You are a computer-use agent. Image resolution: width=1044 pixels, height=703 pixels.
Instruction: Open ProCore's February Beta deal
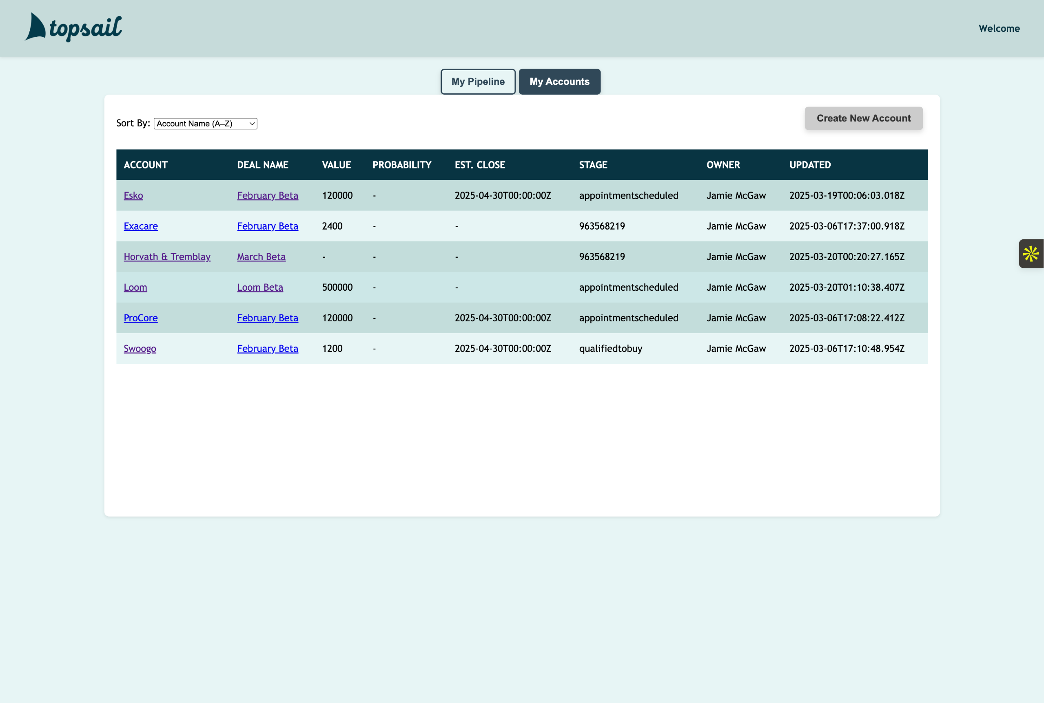pyautogui.click(x=267, y=318)
